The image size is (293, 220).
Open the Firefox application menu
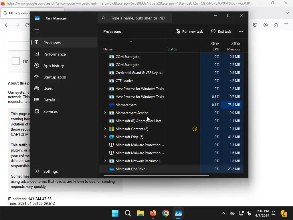pyautogui.click(x=286, y=25)
